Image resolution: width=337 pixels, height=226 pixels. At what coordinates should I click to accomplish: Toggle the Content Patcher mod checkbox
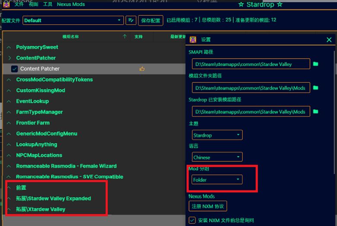click(x=14, y=69)
